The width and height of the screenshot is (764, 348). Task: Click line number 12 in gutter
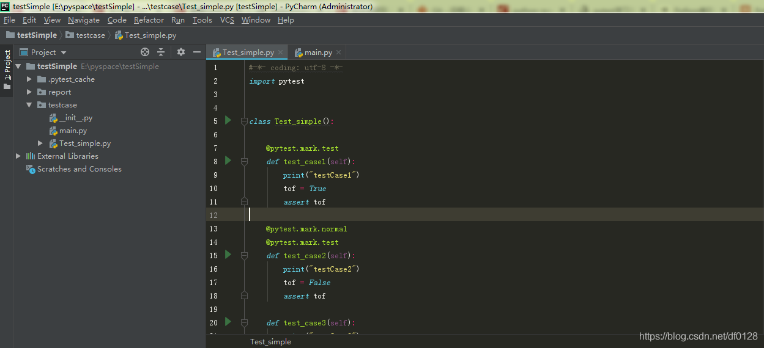pos(213,215)
